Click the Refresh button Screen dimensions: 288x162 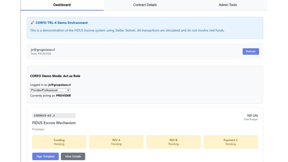(x=251, y=51)
